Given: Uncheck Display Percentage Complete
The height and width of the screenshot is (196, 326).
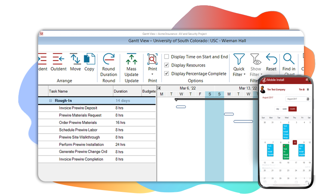Looking at the screenshot, I should point(166,73).
